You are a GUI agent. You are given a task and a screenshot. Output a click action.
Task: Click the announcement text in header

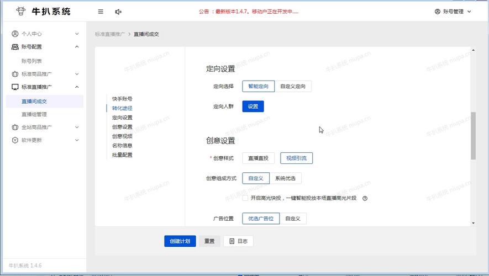[x=249, y=12]
